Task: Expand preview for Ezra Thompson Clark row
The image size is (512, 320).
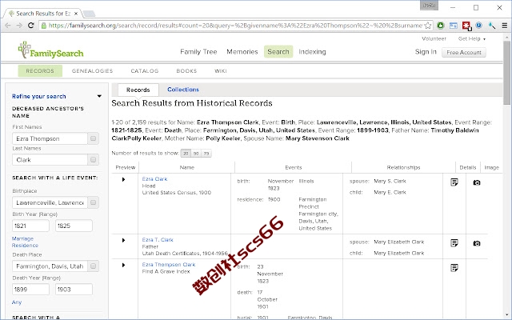Action: pyautogui.click(x=123, y=265)
